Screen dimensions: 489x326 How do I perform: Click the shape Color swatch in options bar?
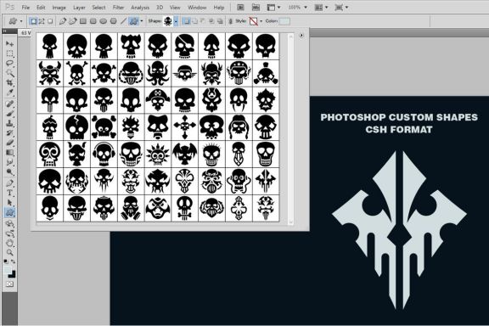(x=284, y=21)
